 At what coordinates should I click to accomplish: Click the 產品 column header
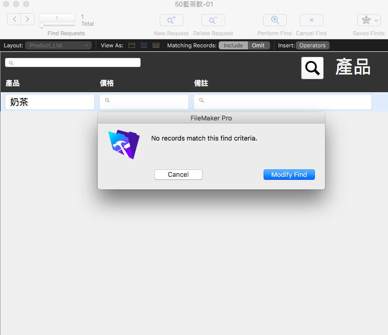13,83
